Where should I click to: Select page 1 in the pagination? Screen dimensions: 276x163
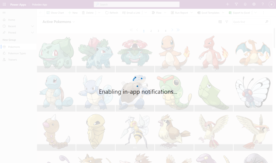click(144, 31)
